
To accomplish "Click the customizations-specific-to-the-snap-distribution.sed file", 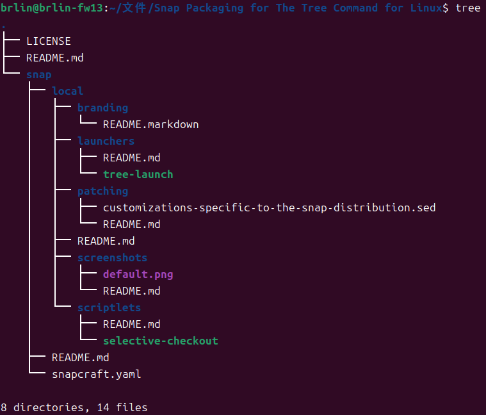I will click(269, 207).
